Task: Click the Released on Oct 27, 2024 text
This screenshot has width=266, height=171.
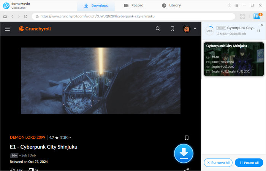Action: [28, 161]
